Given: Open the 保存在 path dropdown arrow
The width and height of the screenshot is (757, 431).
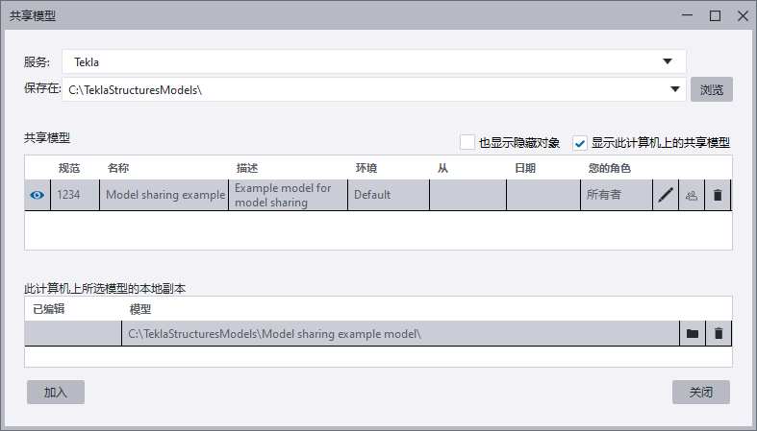Looking at the screenshot, I should click(x=675, y=89).
